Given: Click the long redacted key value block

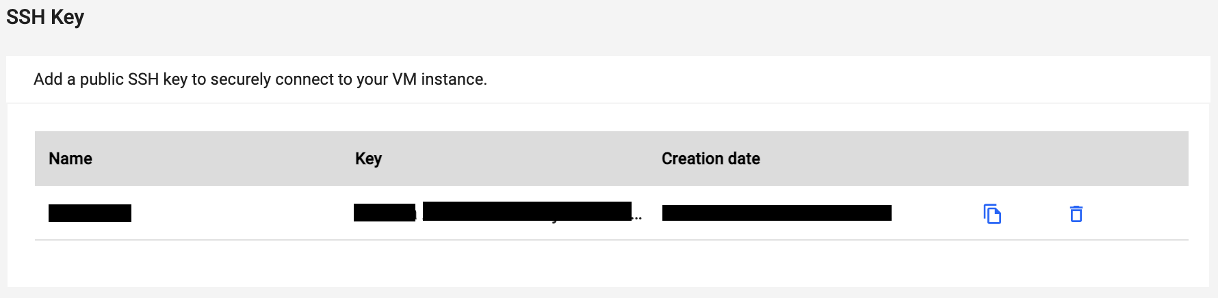Looking at the screenshot, I should click(527, 211).
